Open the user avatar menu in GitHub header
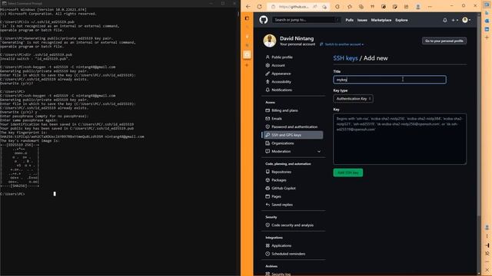This screenshot has width=492, height=276. [x=467, y=20]
